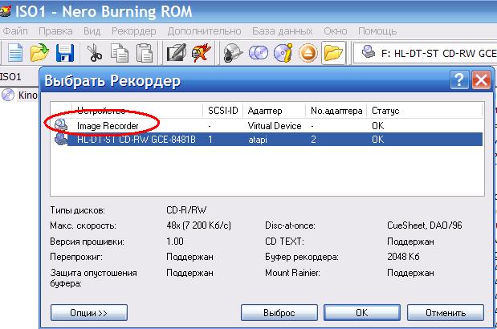Open the Помощь menu
Viewport: 497px width, 329px height.
point(377,31)
